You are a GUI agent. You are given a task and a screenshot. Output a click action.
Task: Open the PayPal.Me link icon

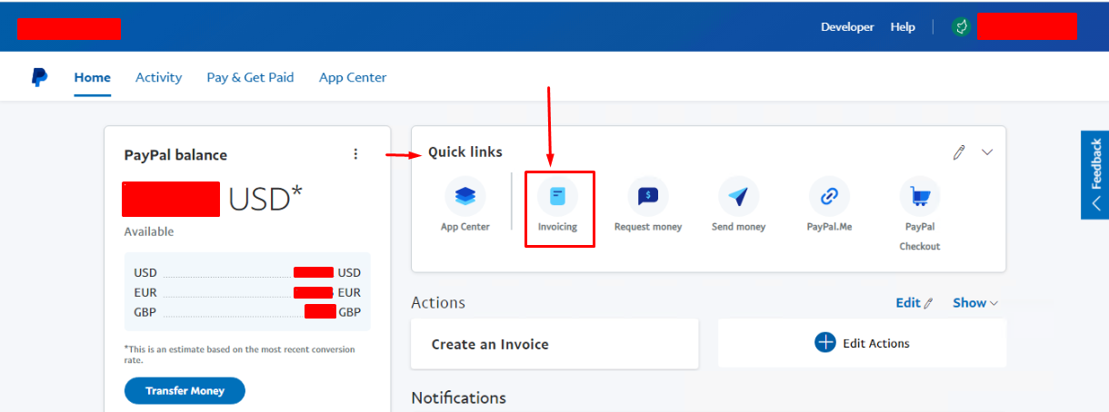point(829,196)
